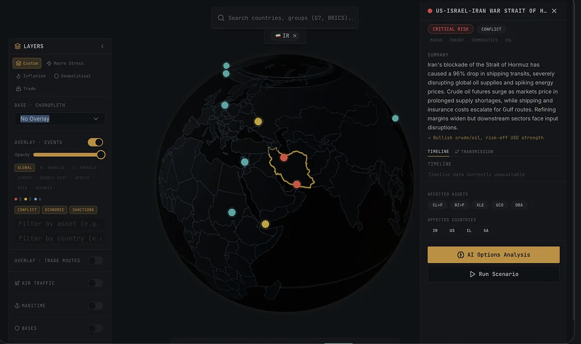This screenshot has height=344, width=581.
Task: Click the CONFLICT tag in event panel
Action: (491, 30)
